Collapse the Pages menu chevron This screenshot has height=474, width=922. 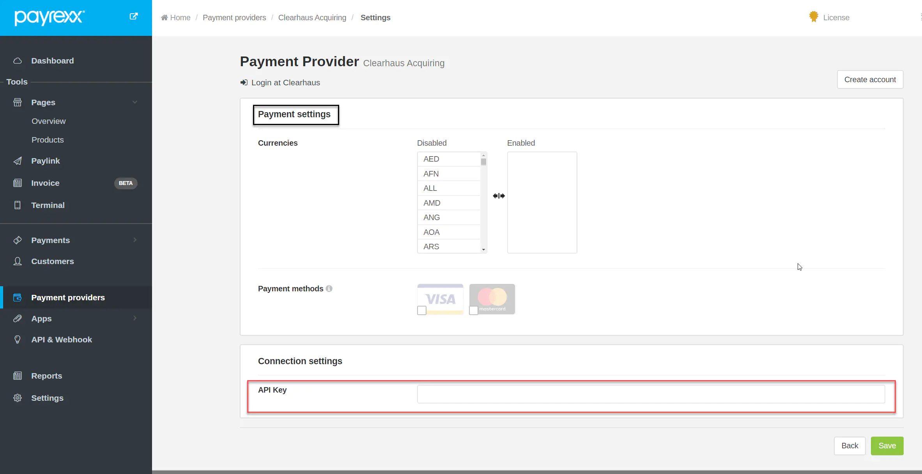click(135, 102)
